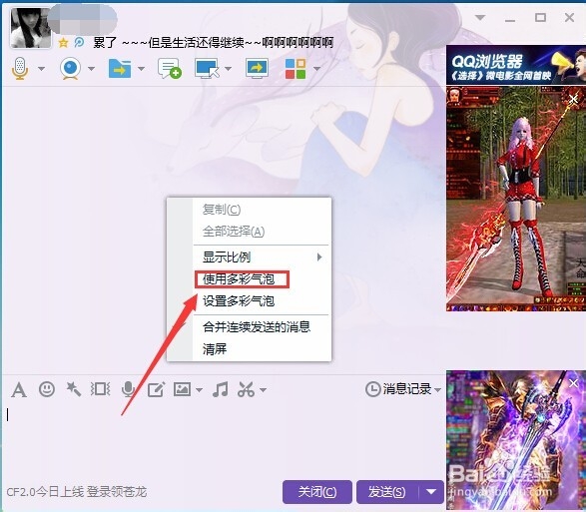The height and width of the screenshot is (512, 586).
Task: Expand the video call options arrow
Action: coord(91,69)
